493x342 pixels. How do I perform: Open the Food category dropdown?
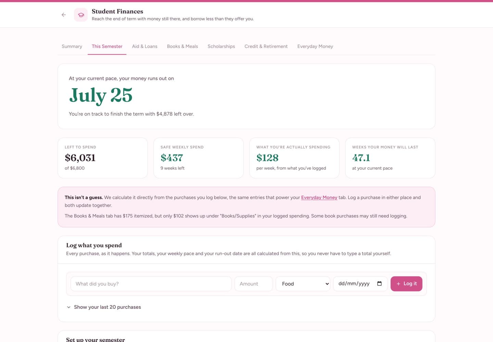pyautogui.click(x=303, y=284)
